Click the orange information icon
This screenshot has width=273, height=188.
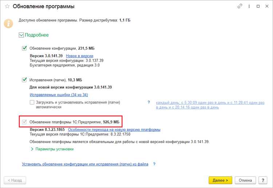pos(8,23)
